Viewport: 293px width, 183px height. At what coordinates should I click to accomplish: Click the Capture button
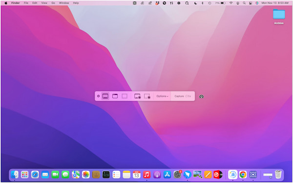pos(183,96)
